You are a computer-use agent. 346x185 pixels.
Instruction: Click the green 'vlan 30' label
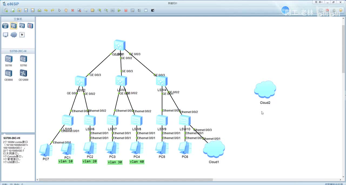tap(115, 162)
